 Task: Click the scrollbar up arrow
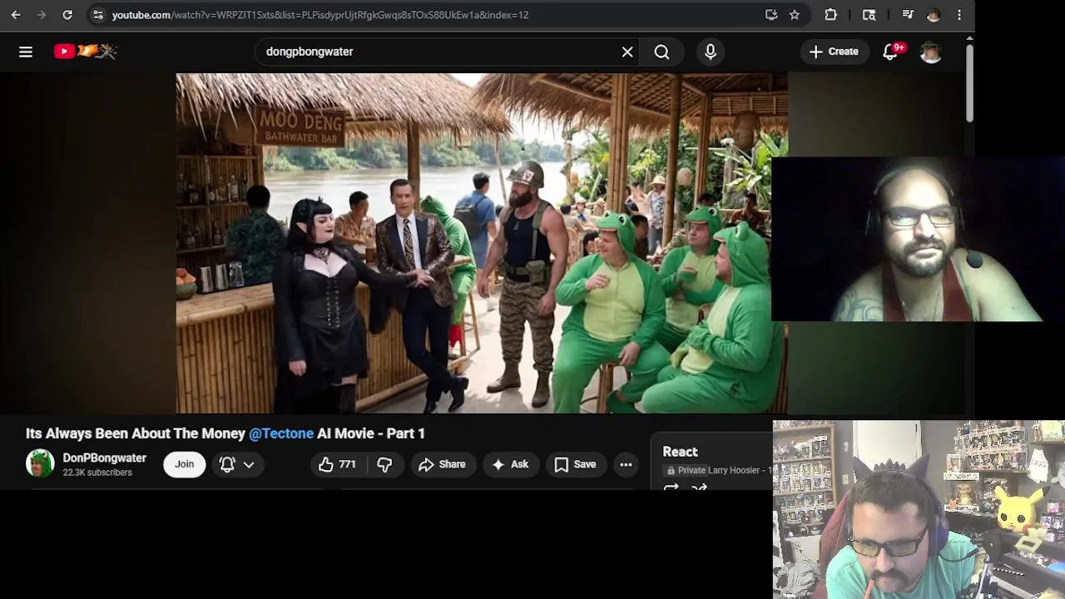click(969, 38)
